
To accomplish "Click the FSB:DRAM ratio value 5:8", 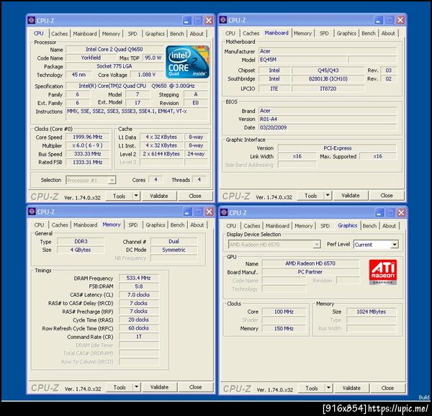I will point(138,286).
